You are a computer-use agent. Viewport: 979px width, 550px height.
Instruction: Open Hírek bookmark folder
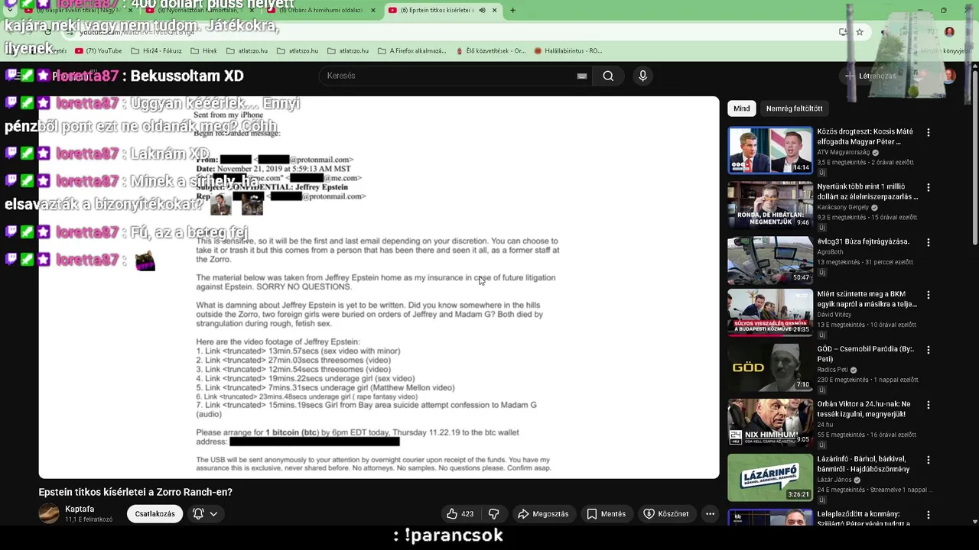(x=203, y=50)
